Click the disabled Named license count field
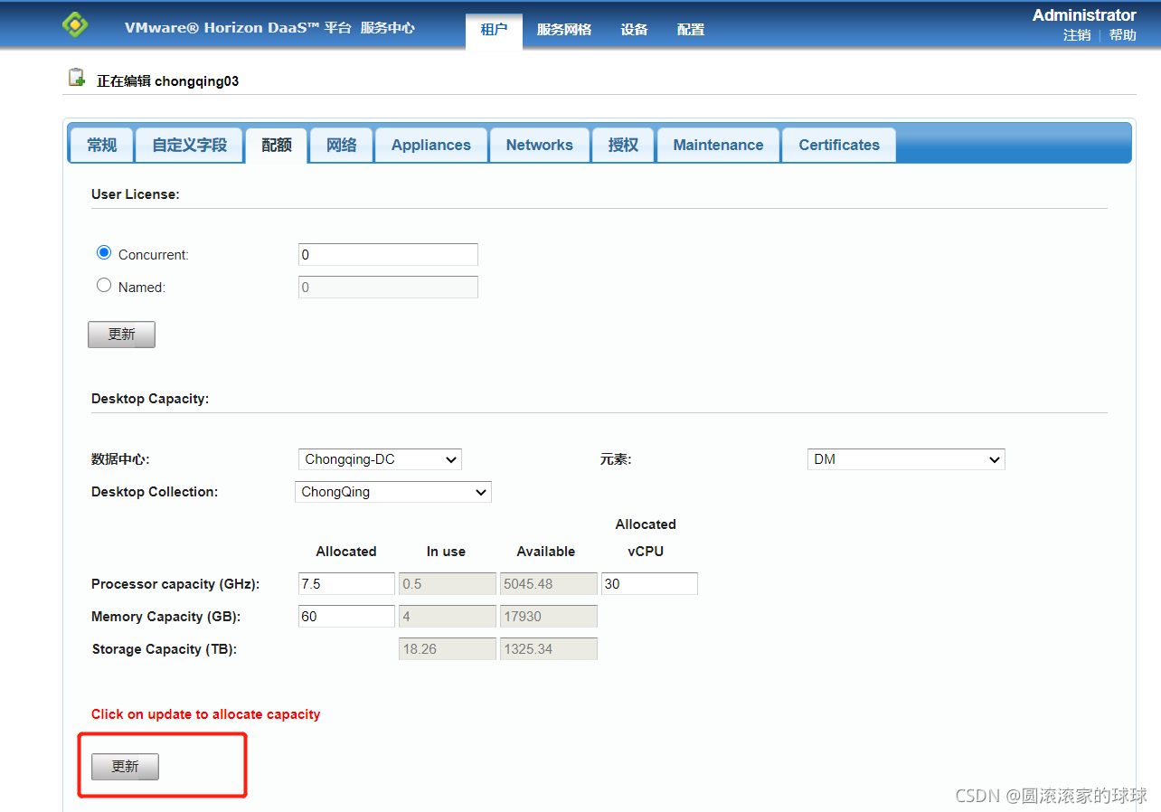The height and width of the screenshot is (812, 1161). pyautogui.click(x=388, y=287)
